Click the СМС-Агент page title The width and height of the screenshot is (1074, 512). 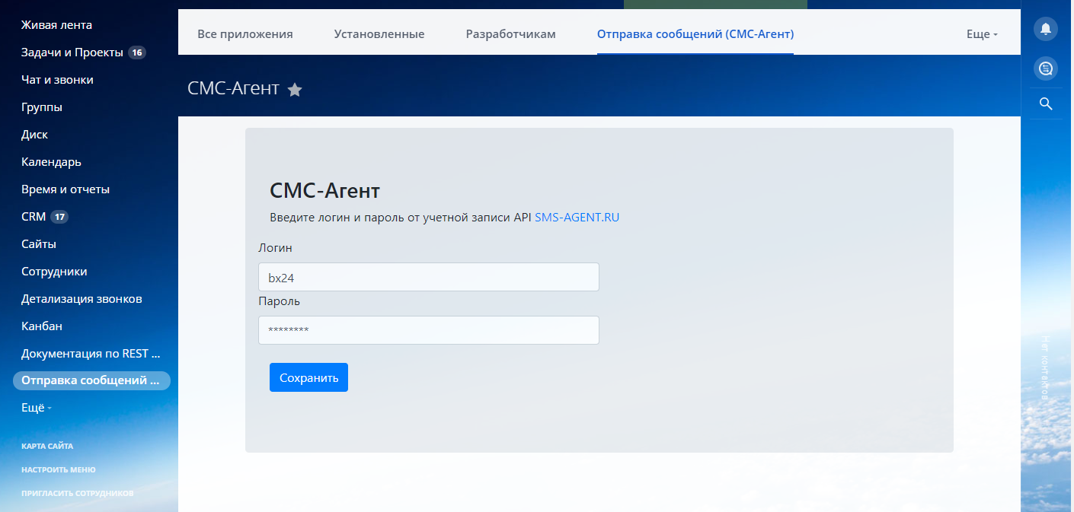pyautogui.click(x=233, y=88)
